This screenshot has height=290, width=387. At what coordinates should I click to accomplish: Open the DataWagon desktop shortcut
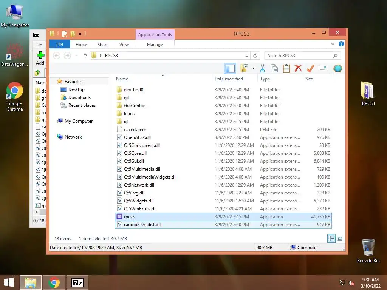pos(15,55)
